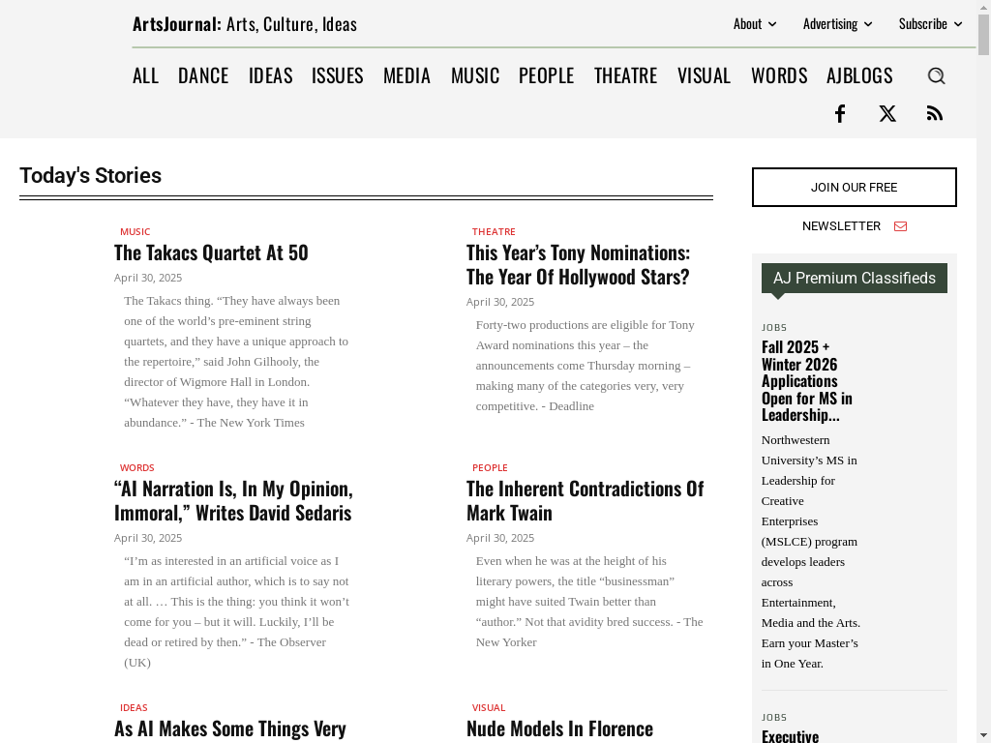Click the Northwestern University MS classified description
The height and width of the screenshot is (743, 991).
click(x=811, y=551)
